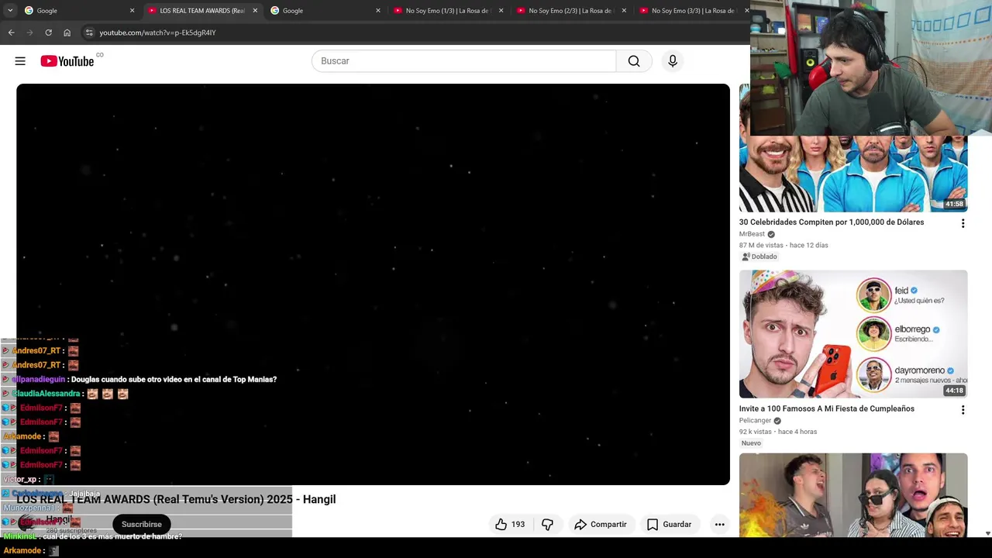The image size is (992, 558).
Task: Close the second Google tab
Action: [x=378, y=11]
